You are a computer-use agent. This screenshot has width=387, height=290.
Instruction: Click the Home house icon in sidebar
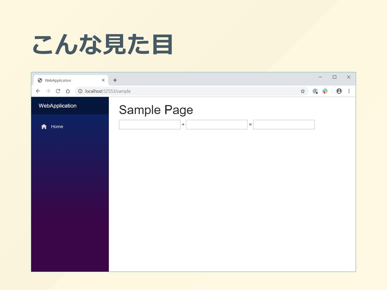[x=44, y=126]
